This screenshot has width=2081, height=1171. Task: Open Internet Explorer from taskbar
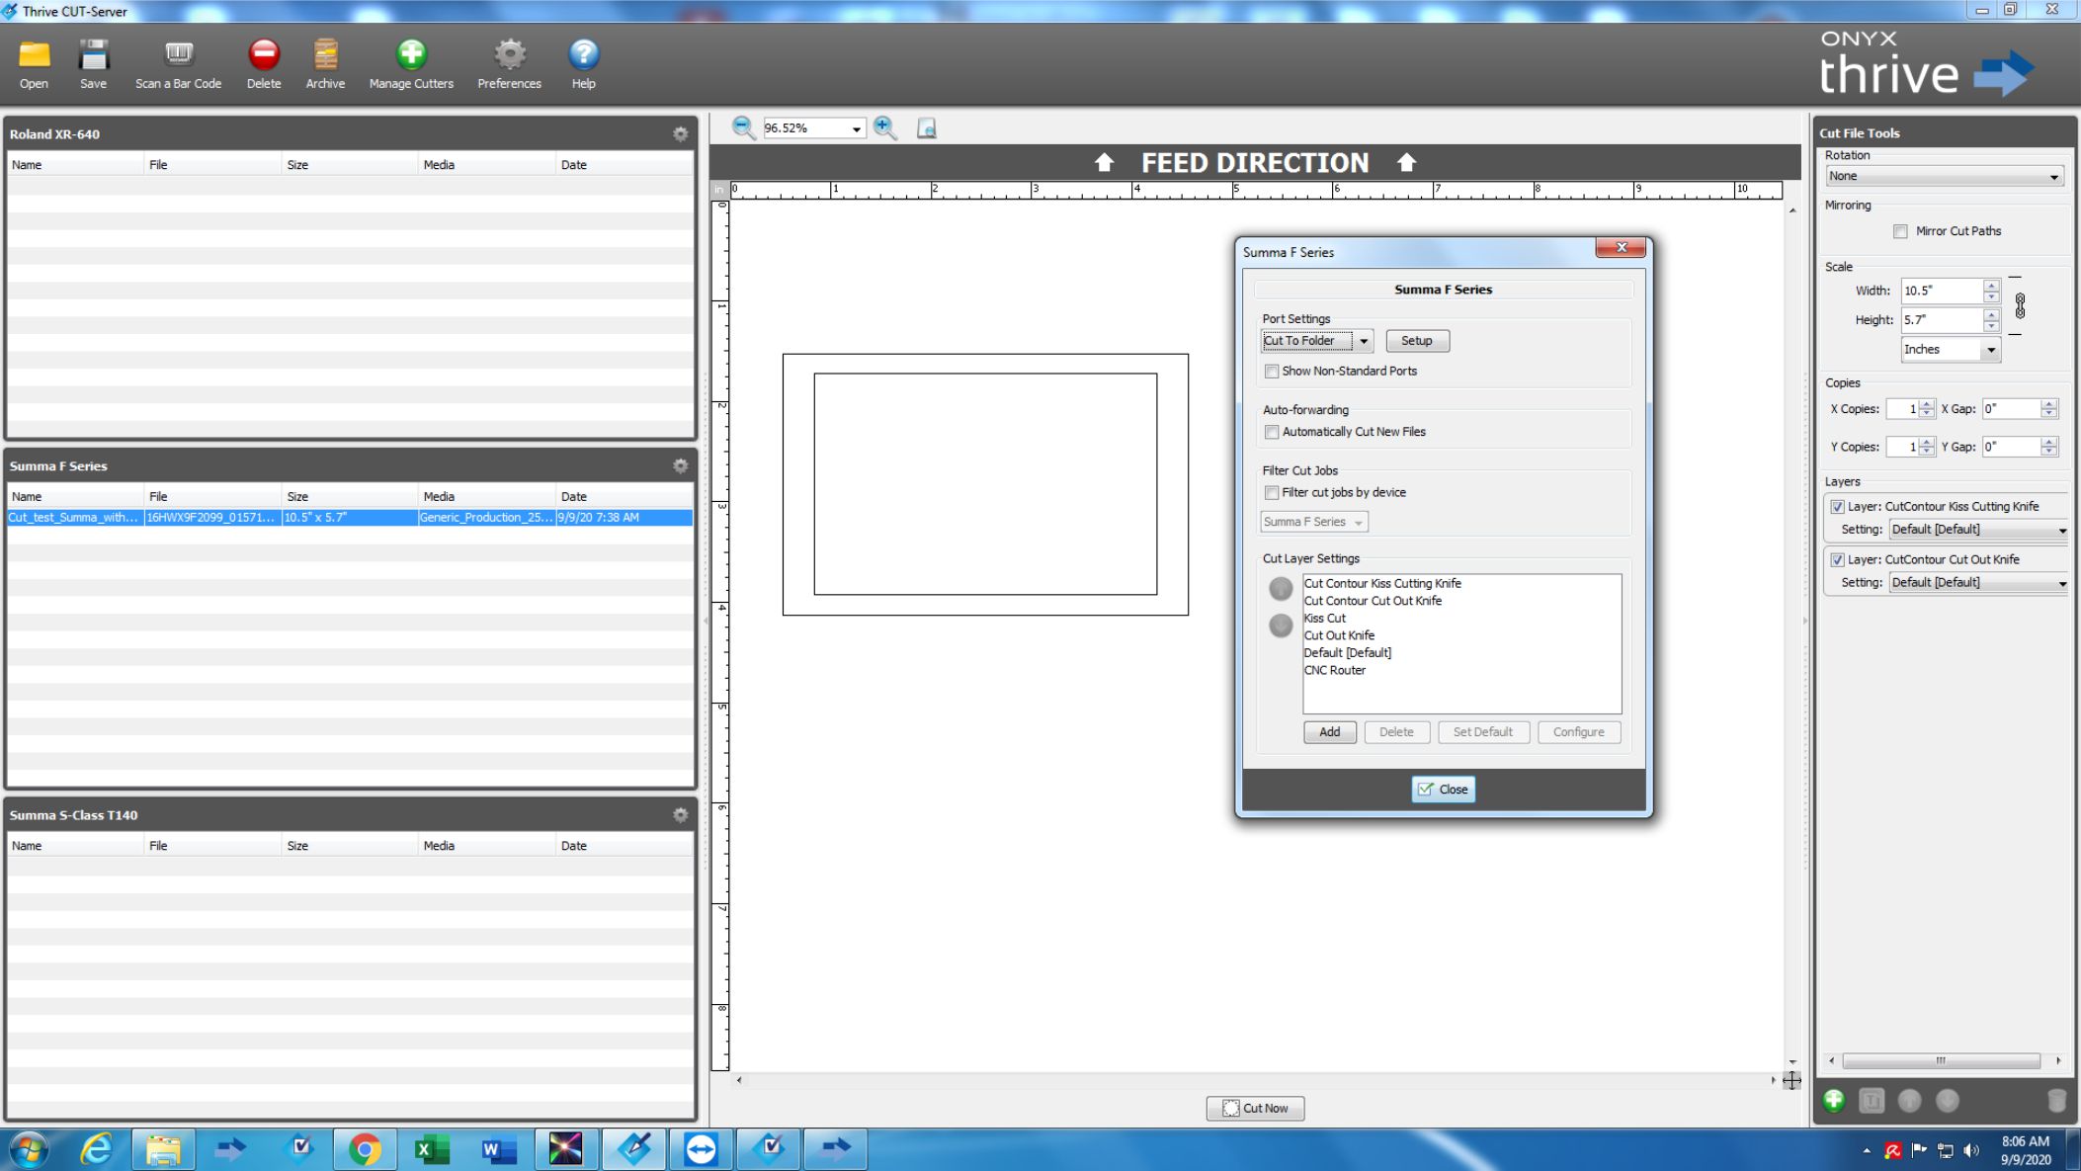[96, 1149]
